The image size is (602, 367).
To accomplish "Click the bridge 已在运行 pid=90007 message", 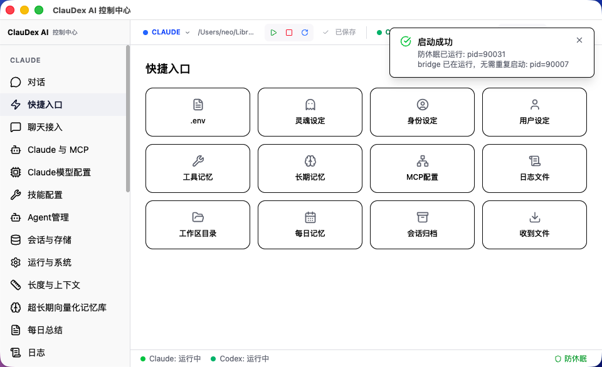I will 493,64.
